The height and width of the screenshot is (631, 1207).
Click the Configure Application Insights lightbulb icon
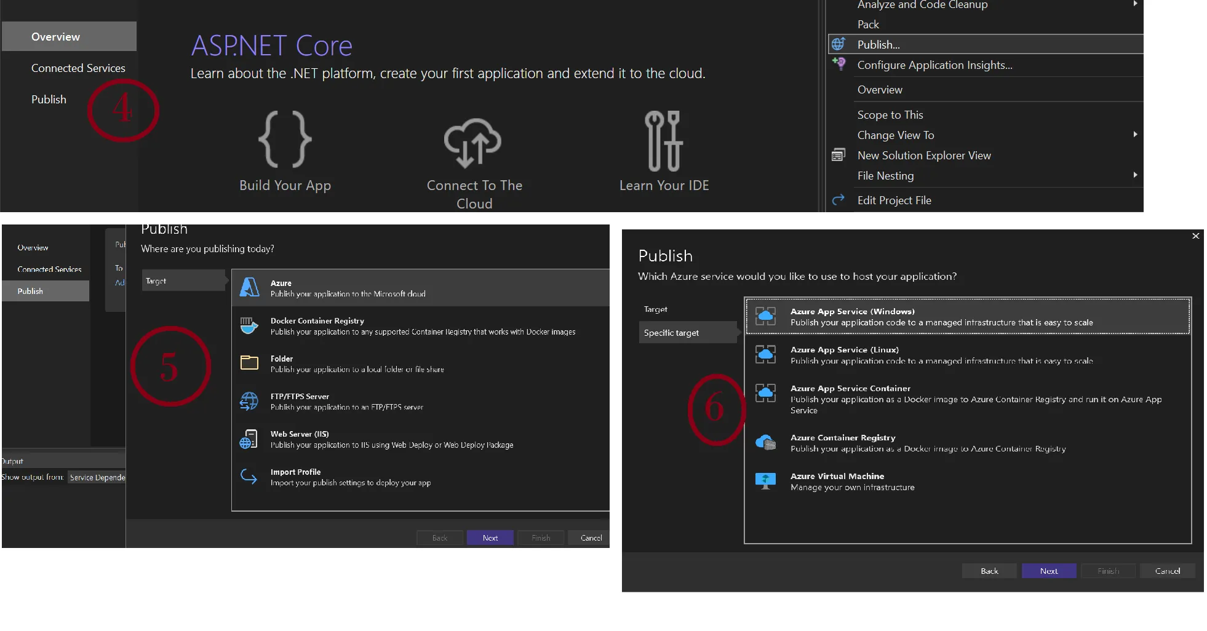pos(839,64)
